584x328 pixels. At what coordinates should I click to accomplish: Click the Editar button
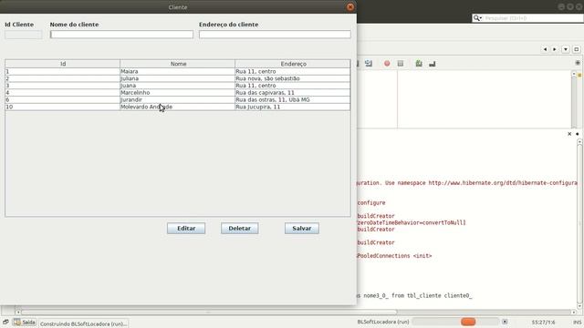coord(186,229)
